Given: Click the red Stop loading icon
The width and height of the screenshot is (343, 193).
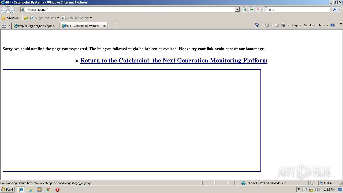Looking at the screenshot, I should point(258,10).
